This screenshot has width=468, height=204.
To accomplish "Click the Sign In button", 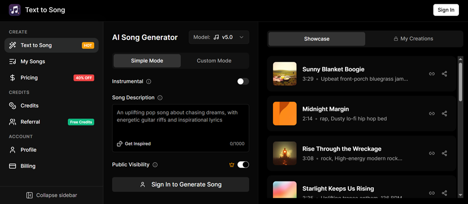I will (445, 10).
